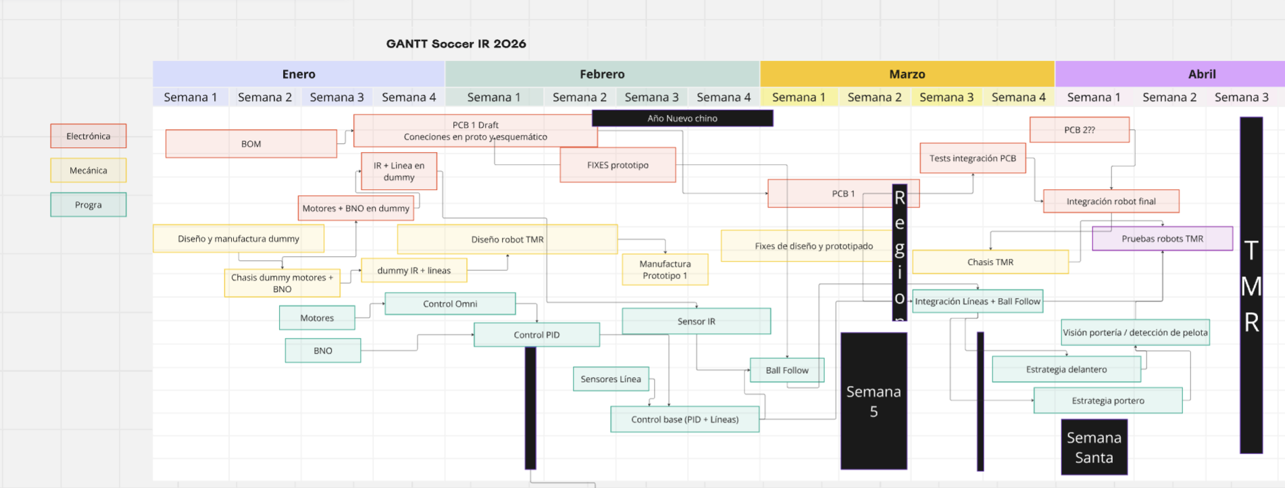Click the Control PID box
The width and height of the screenshot is (1285, 488).
(536, 335)
